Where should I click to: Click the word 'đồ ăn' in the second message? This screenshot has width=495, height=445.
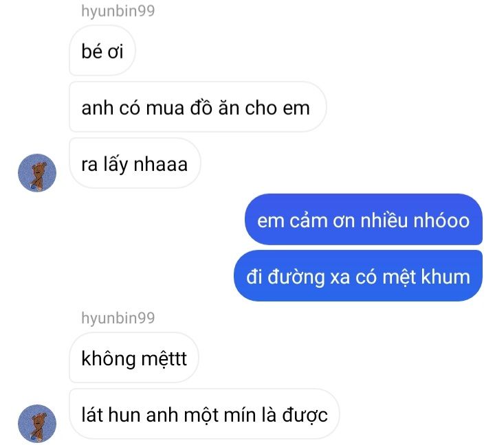point(214,108)
